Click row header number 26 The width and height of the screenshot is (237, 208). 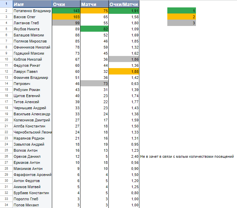(6, 156)
